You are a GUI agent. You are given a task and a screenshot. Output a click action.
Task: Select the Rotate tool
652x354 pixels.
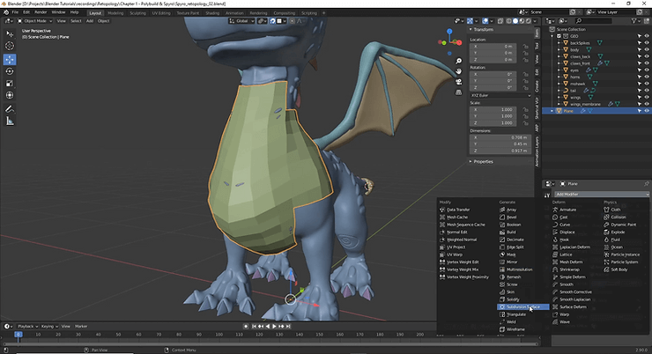coord(10,71)
